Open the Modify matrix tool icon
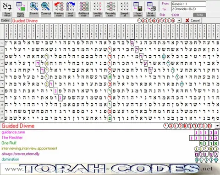220x175 pixels. pyautogui.click(x=21, y=6)
